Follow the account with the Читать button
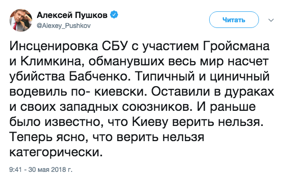Screen dimensions: 286x179 point(234,20)
